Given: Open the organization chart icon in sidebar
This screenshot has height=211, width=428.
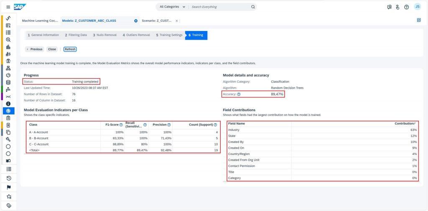Looking at the screenshot, I should tap(8, 68).
